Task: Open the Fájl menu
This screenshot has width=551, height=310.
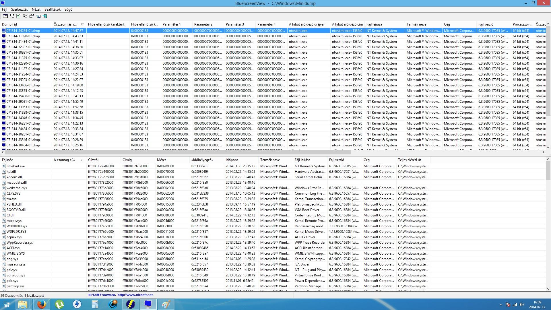Action: tap(5, 9)
